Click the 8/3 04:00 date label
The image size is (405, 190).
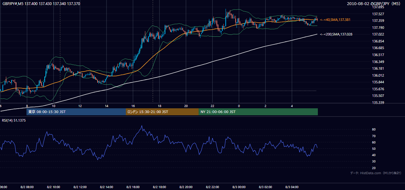click(292, 187)
